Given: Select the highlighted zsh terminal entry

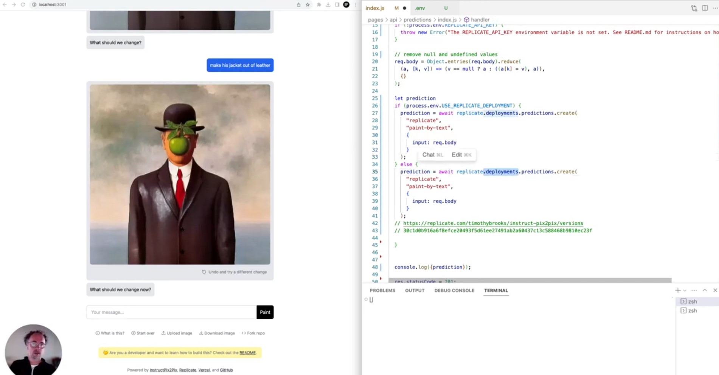Looking at the screenshot, I should [x=697, y=301].
